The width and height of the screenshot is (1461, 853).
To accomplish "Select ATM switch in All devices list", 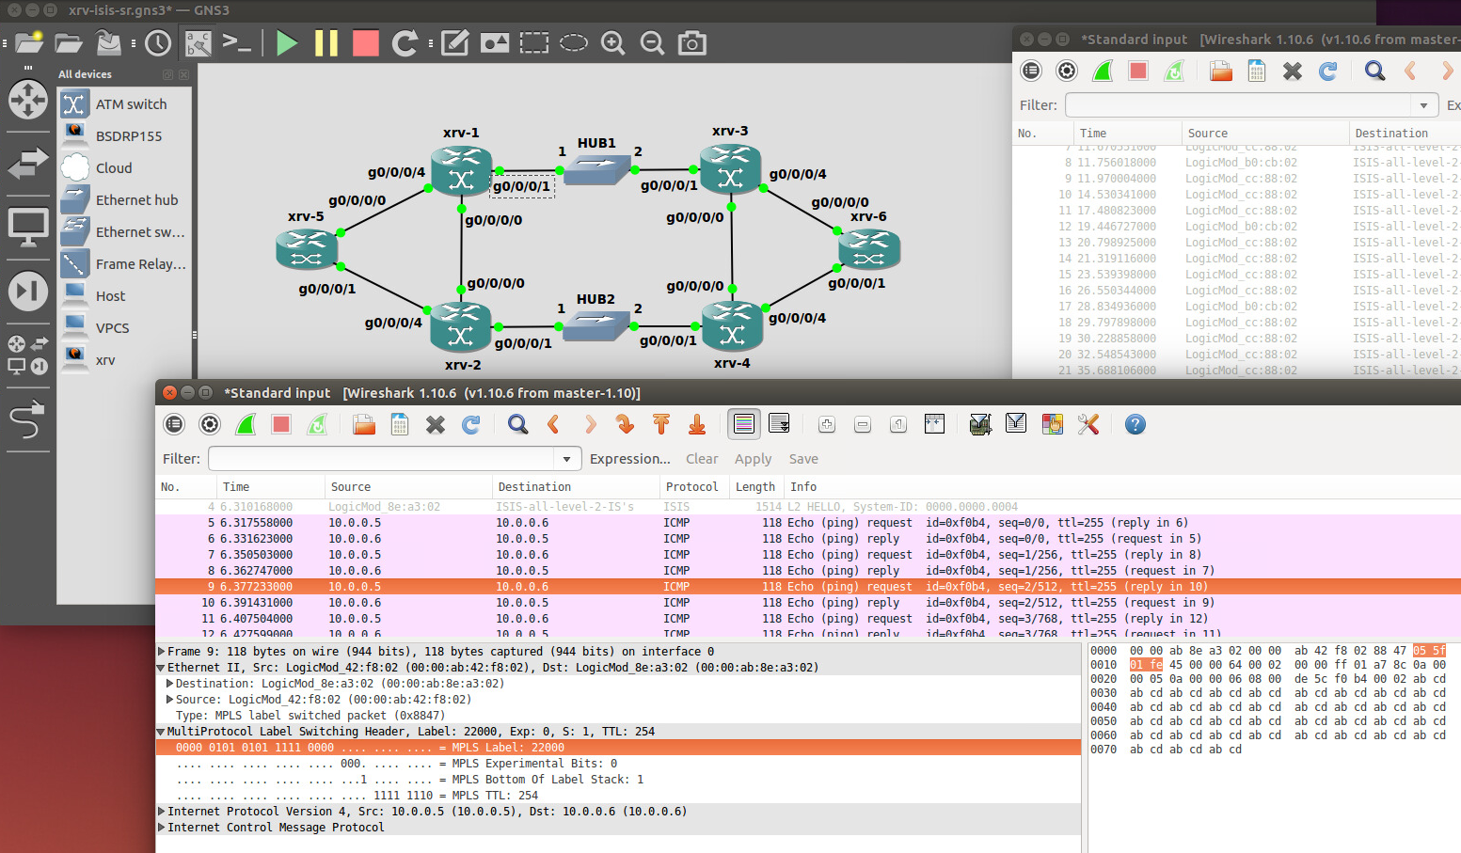I will 124,104.
